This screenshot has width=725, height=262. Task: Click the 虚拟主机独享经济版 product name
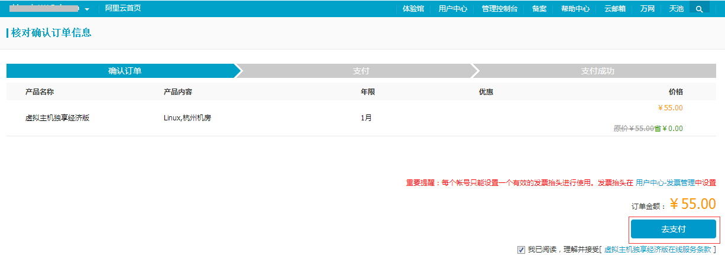click(57, 118)
